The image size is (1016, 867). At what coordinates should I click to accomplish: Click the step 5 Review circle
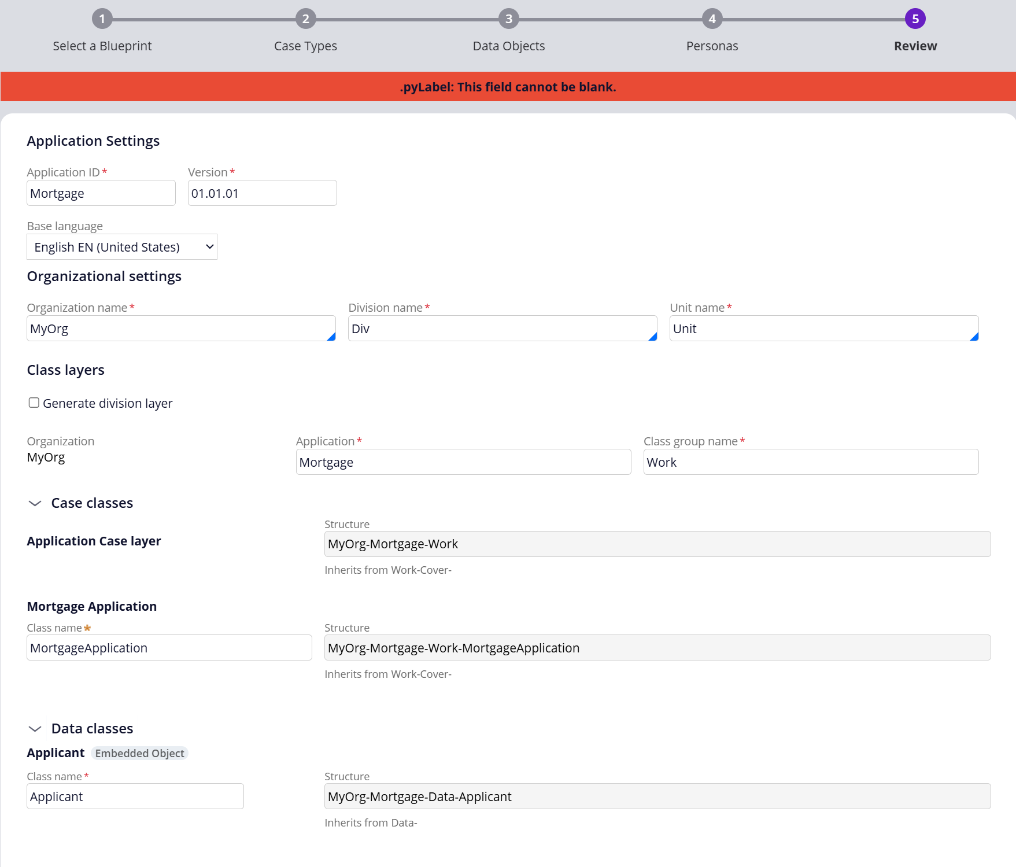(x=915, y=19)
